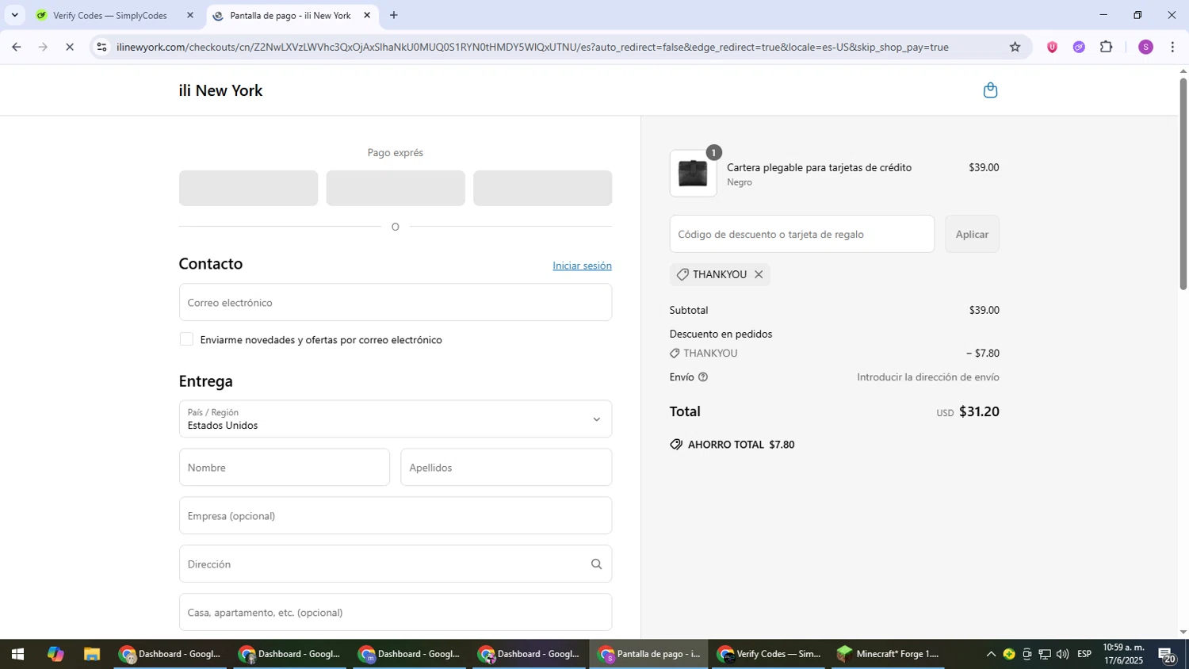The image size is (1189, 669).
Task: Open the clock showing 10:59 a. m.
Action: (x=1124, y=655)
